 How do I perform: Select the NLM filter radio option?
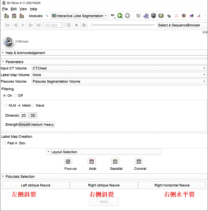(x=6, y=105)
